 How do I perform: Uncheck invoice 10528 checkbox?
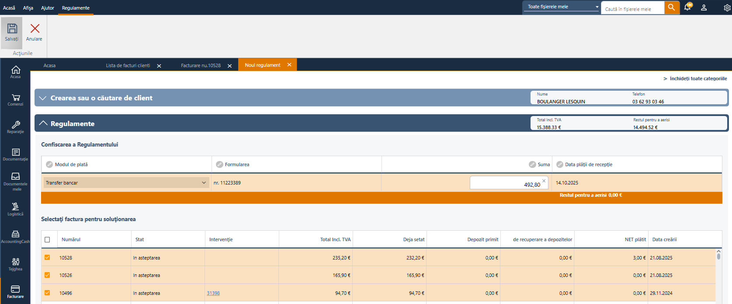[x=47, y=257]
